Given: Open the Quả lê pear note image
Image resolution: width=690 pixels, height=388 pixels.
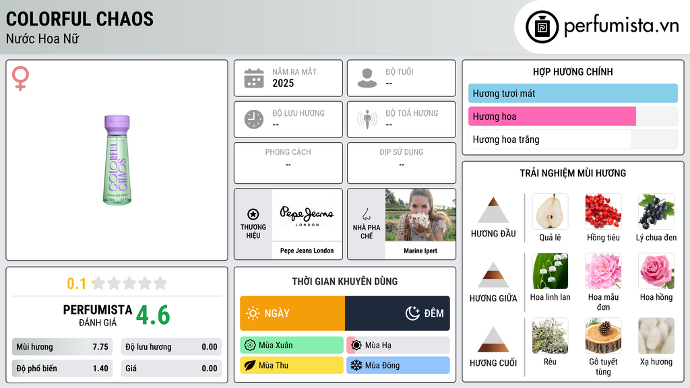Looking at the screenshot, I should point(550,212).
